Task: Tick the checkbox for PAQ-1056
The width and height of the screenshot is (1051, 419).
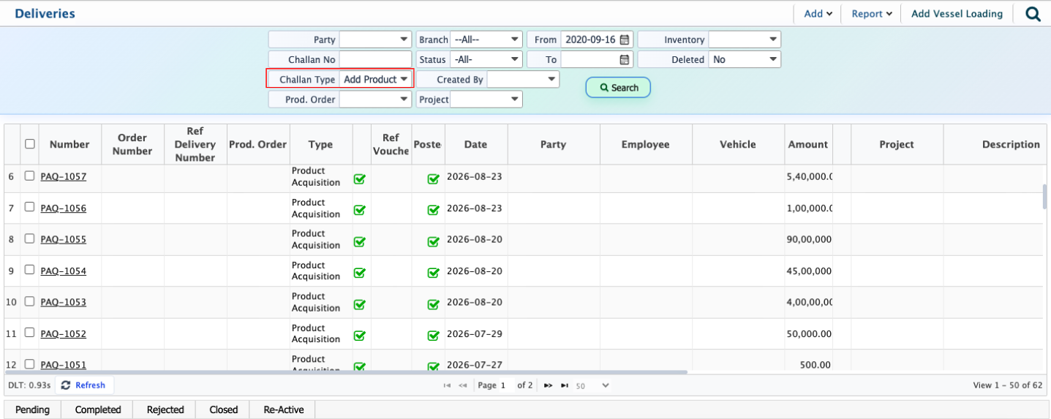Action: (x=30, y=207)
